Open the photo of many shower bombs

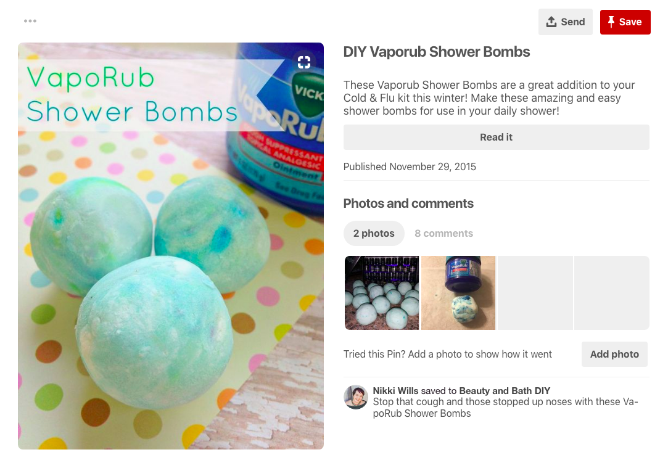click(x=382, y=293)
